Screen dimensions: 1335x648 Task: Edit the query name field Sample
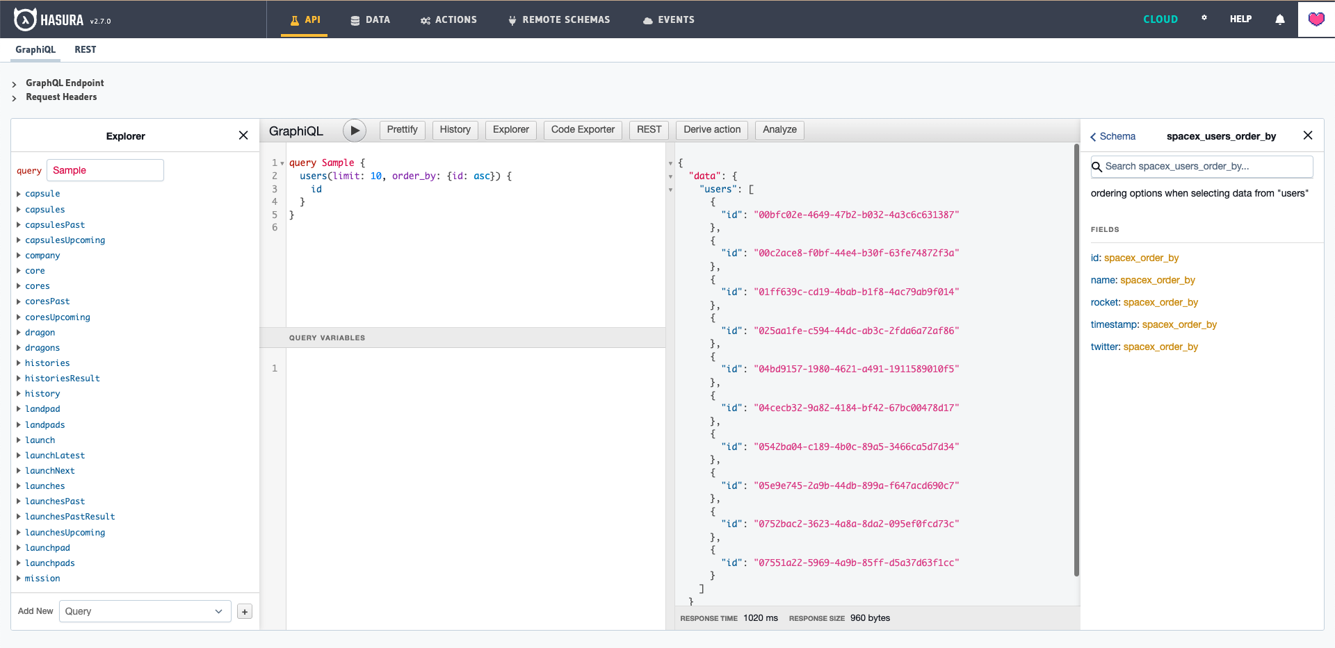[x=105, y=170]
